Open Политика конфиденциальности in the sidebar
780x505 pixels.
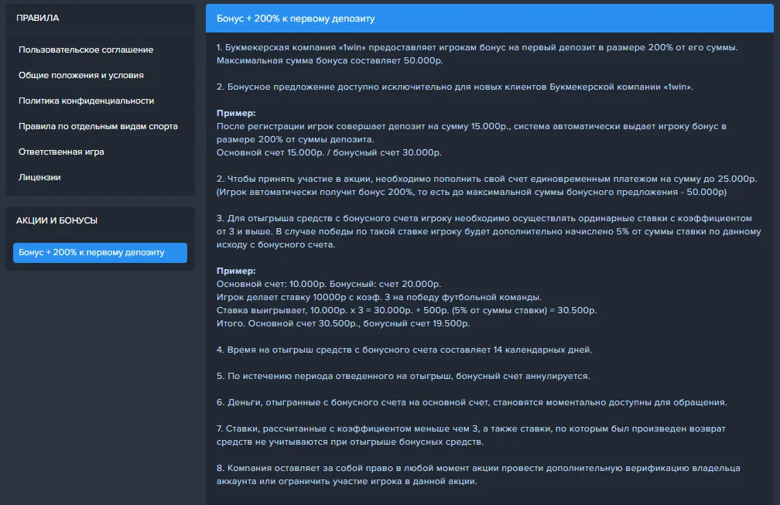(86, 101)
